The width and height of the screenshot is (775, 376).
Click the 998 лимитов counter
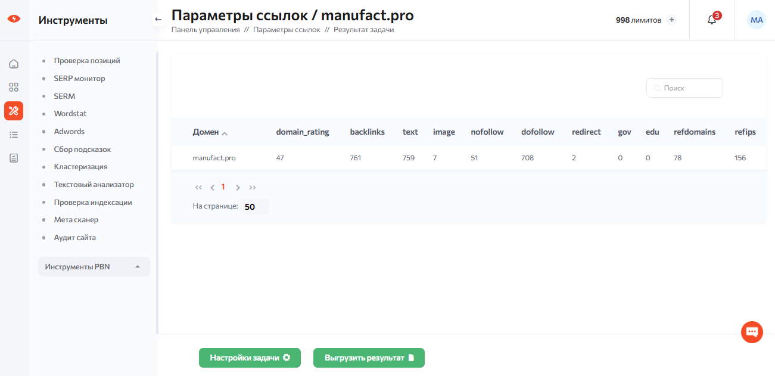(638, 20)
